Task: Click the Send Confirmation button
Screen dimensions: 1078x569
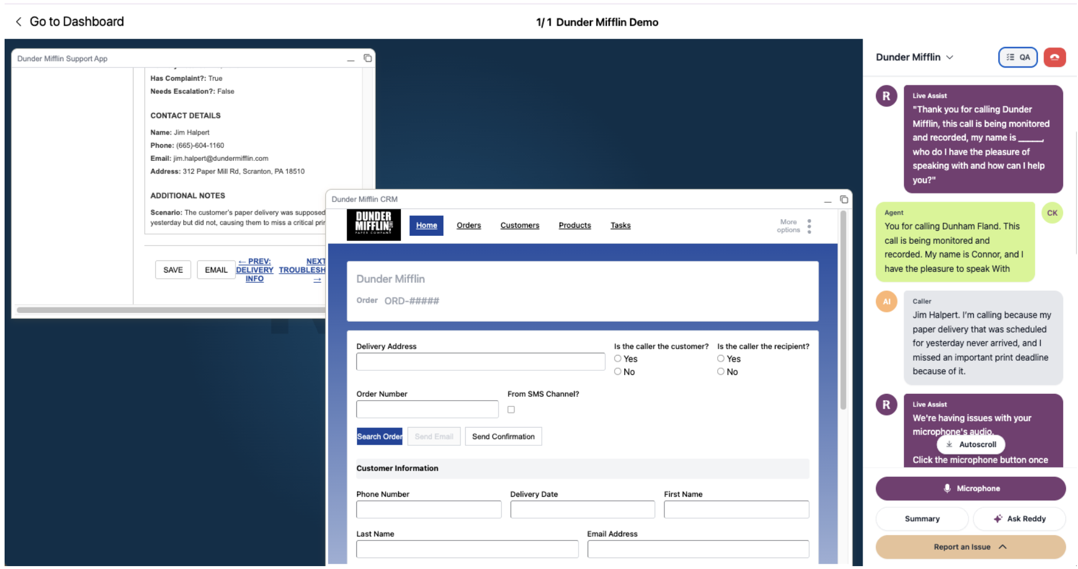Action: (x=503, y=436)
